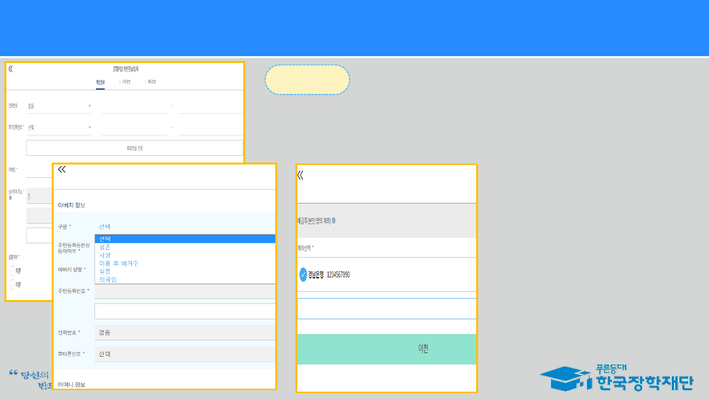Open the father's 휴대폰번호 선택 dropdown
Screen dimensions: 709x399
tap(185, 354)
